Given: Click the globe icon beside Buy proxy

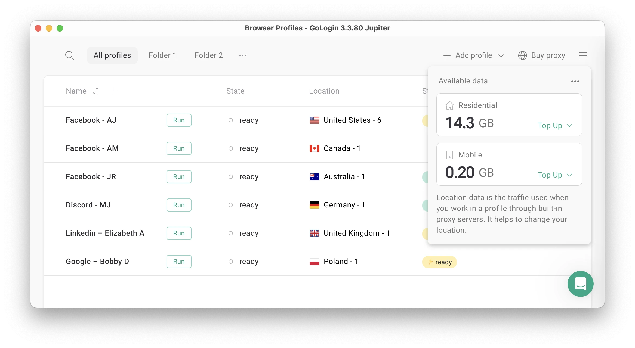Looking at the screenshot, I should (x=522, y=55).
